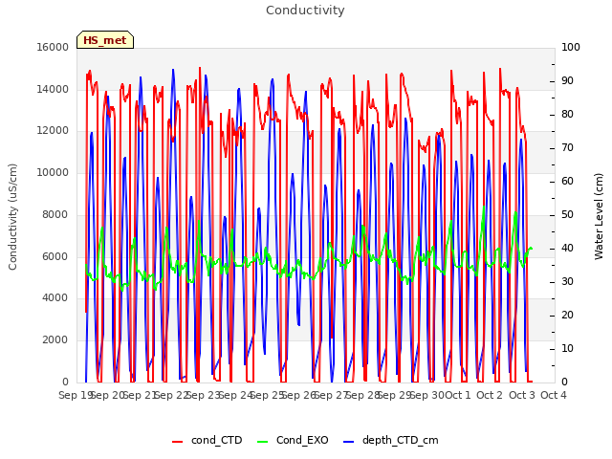
Task: Click the 12000 tick on conductivity axis
Action: pyautogui.click(x=53, y=131)
